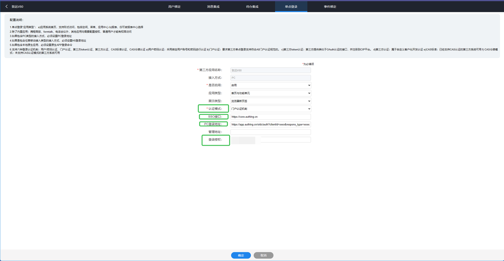Click the gray 取消 button
This screenshot has width=504, height=261.
point(263,255)
